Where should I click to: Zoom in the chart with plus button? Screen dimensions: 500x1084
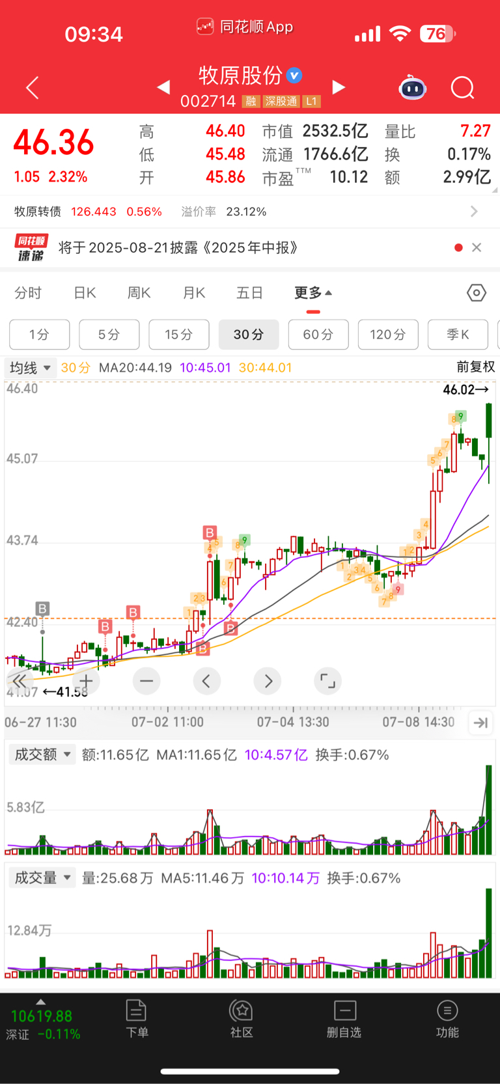click(x=86, y=681)
